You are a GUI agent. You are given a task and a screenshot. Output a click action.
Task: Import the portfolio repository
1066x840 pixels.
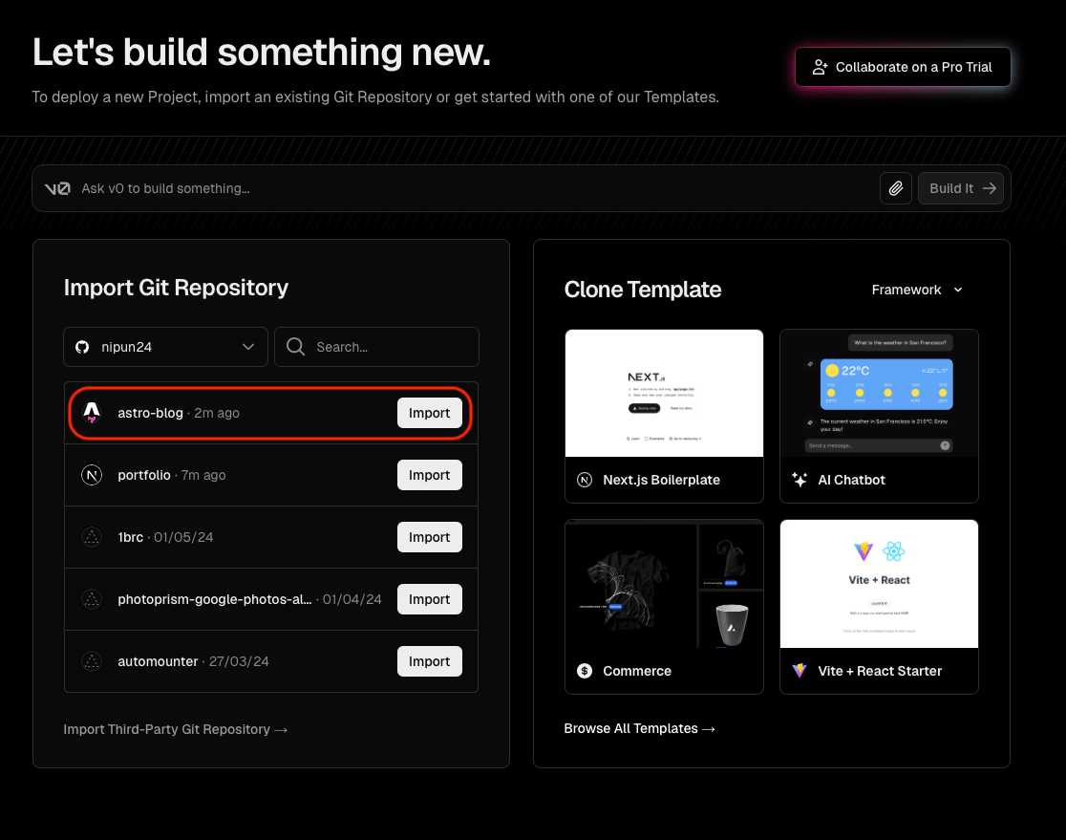429,475
